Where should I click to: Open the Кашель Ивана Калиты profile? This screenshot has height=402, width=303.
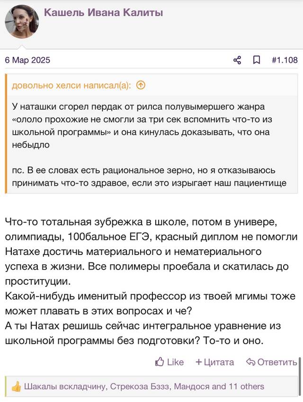(x=103, y=12)
